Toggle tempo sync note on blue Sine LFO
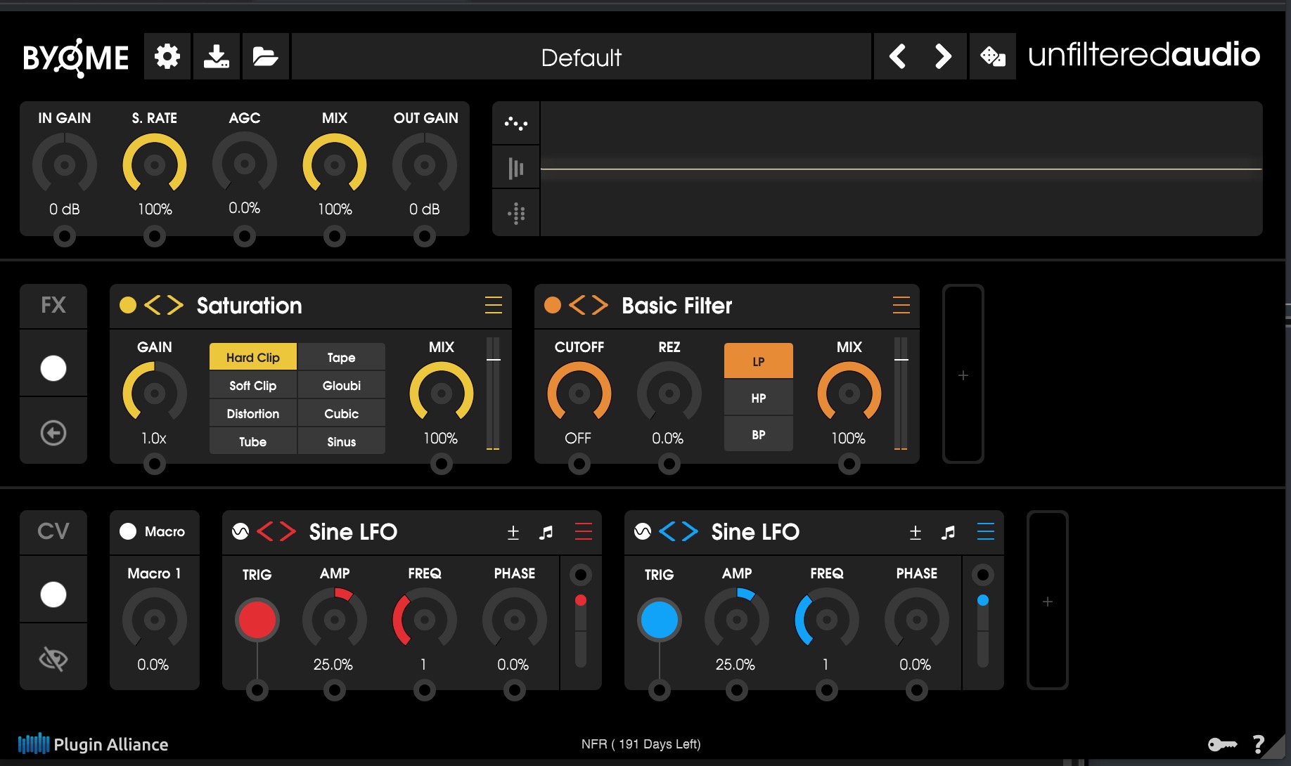This screenshot has width=1291, height=766. tap(948, 533)
